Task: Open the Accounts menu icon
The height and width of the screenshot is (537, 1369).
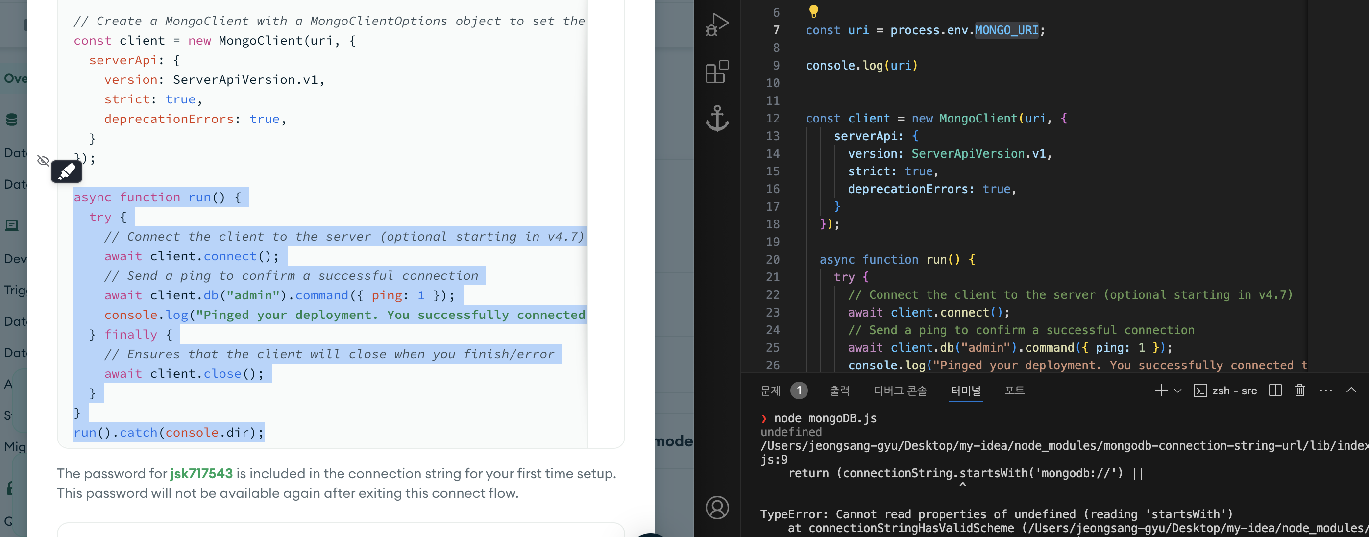Action: point(716,507)
